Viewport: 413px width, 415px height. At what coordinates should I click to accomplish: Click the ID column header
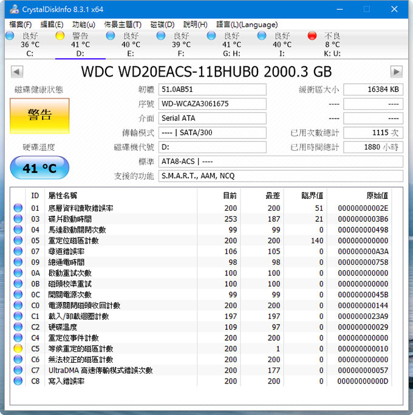coord(35,196)
